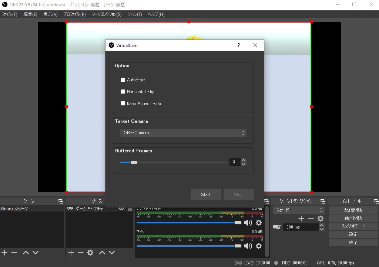379x267 pixels.
Task: Mute the マイク speaker icon
Action: 248,246
